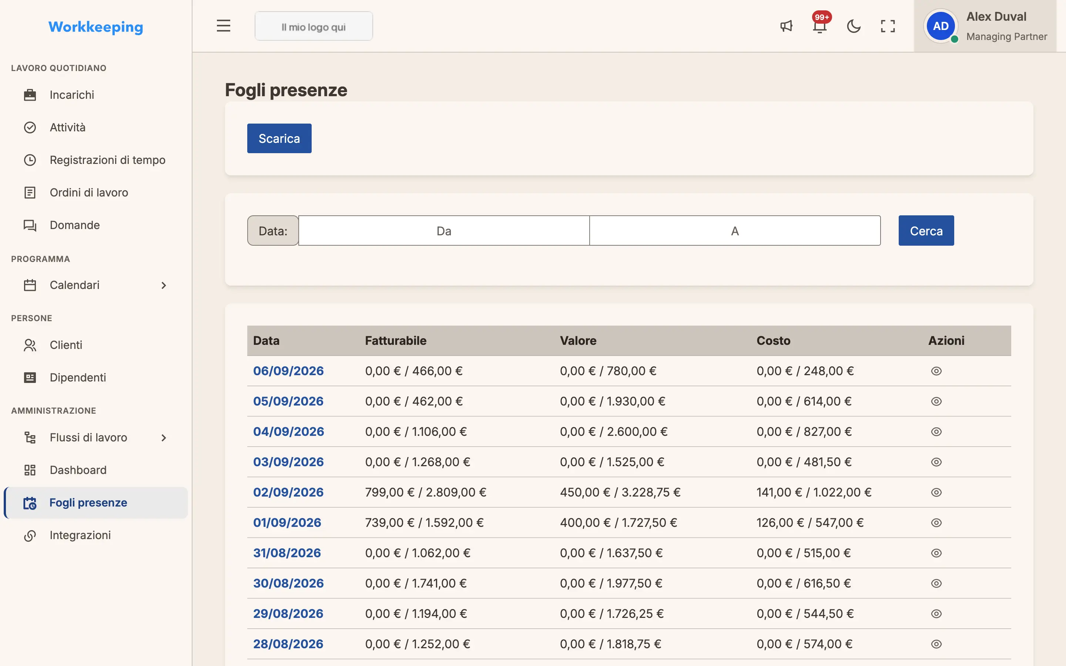Click the Dashboard grid icon
This screenshot has width=1066, height=666.
coord(30,470)
